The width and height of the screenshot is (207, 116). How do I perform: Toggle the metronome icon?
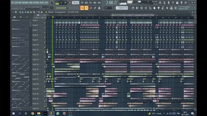coord(82,3)
